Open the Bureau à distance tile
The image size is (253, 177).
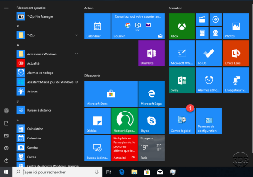(x=97, y=148)
